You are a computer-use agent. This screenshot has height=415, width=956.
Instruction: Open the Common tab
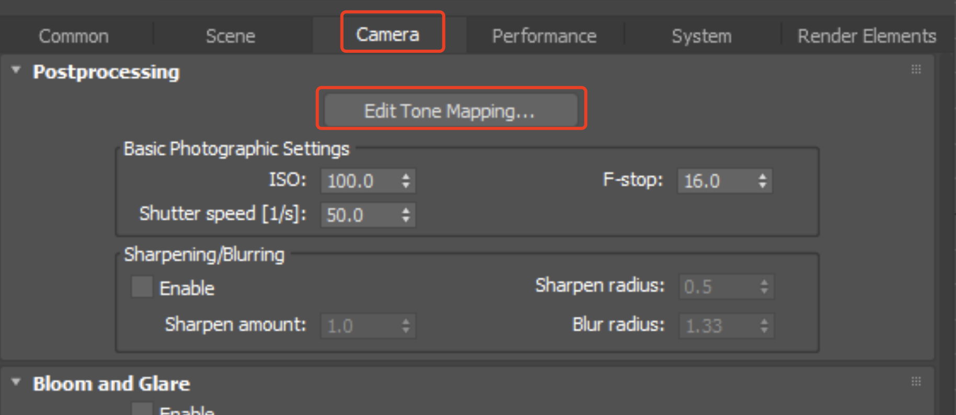(x=74, y=36)
